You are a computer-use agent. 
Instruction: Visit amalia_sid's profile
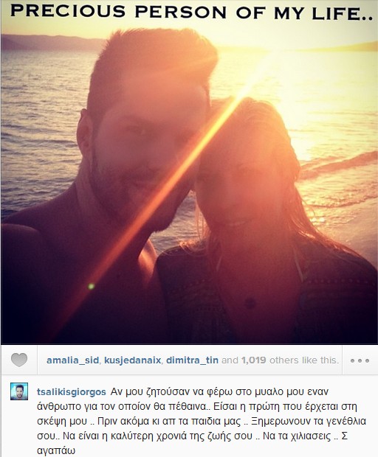tap(72, 360)
